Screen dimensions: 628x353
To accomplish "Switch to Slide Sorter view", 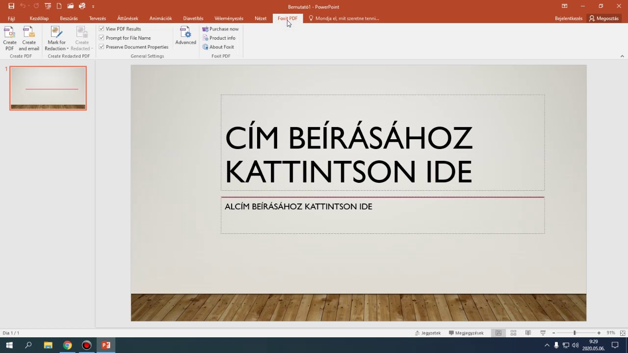I will [513, 333].
